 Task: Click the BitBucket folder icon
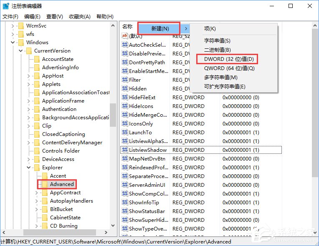(45, 209)
